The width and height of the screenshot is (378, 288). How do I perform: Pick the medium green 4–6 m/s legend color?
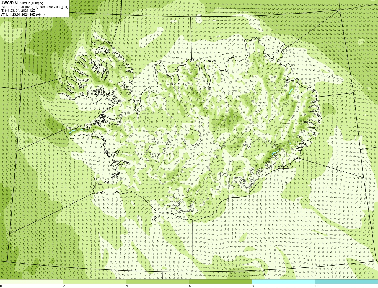[157, 282]
